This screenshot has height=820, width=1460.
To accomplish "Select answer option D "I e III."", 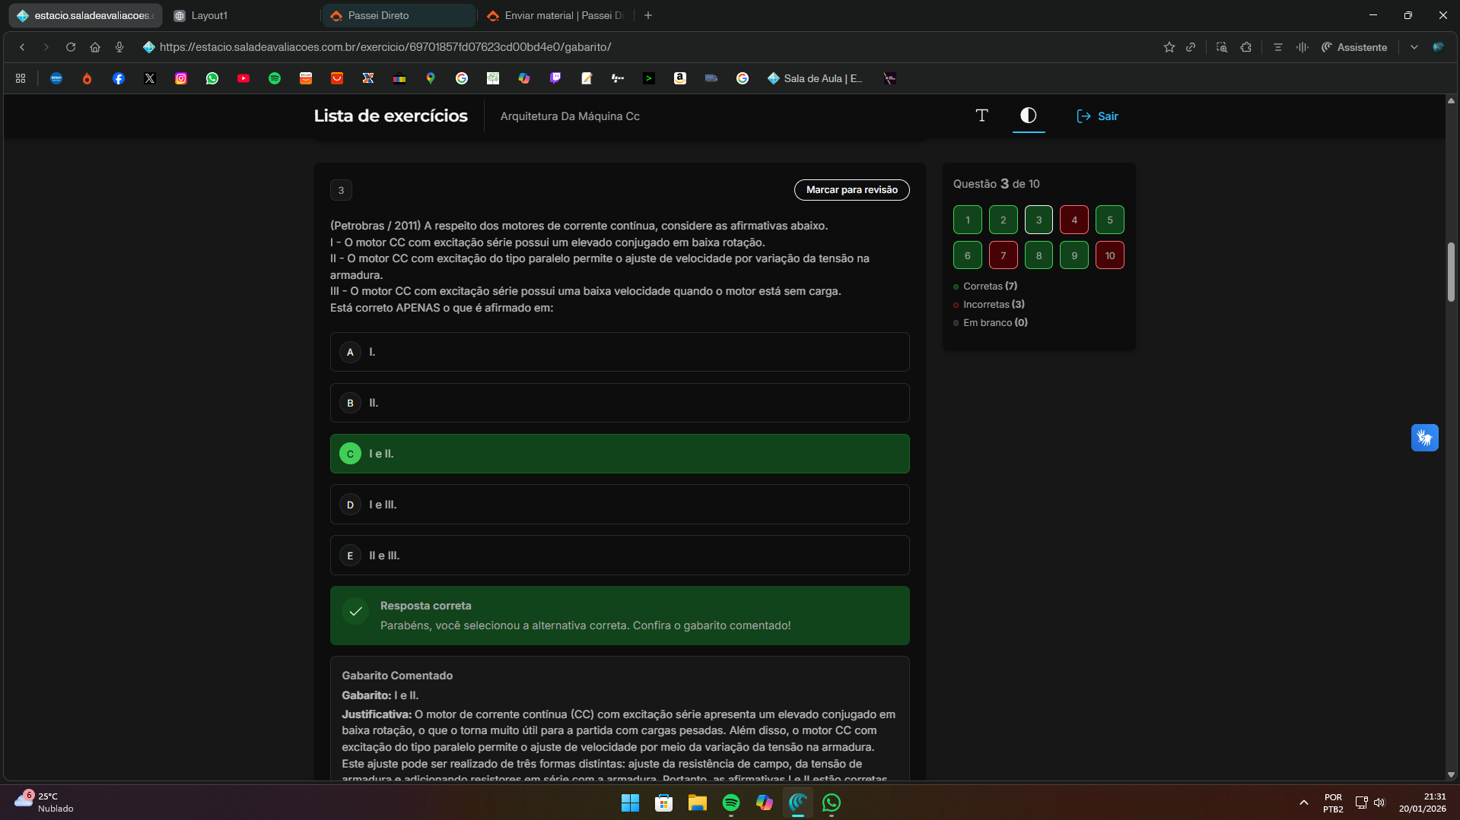I will 619,505.
